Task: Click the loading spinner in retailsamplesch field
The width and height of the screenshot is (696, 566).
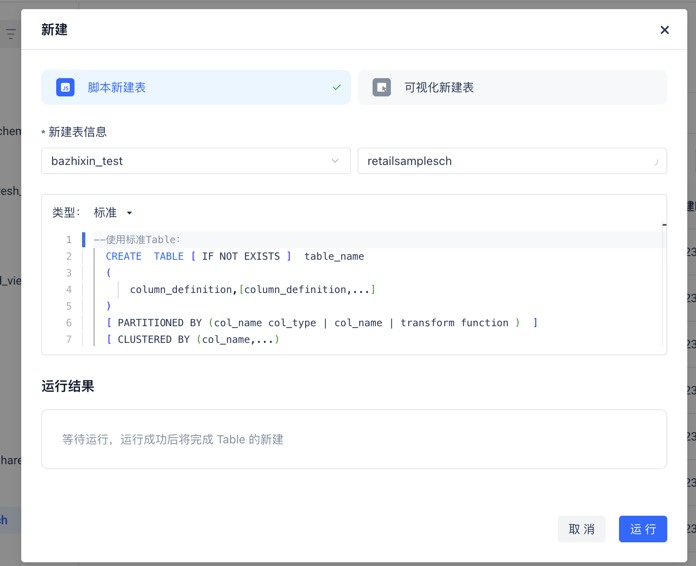Action: (x=655, y=161)
